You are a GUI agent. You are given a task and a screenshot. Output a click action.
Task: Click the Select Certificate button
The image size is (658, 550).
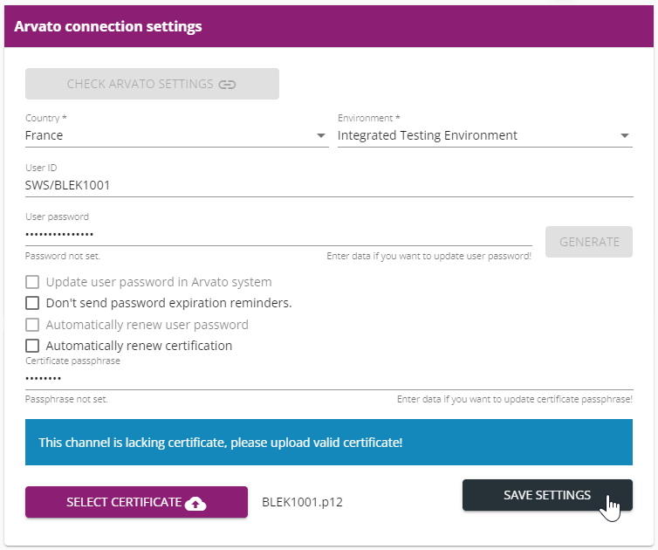[136, 502]
